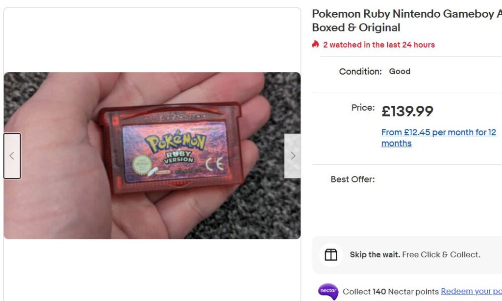The image size is (502, 301).
Task: Click the Pokemon logo on the cartridge label
Action: click(x=175, y=142)
